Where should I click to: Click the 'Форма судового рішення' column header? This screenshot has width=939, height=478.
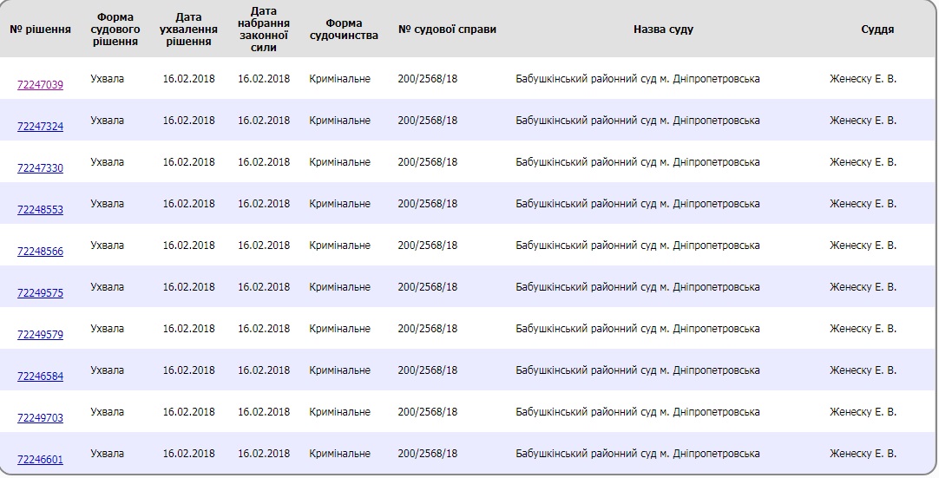point(115,29)
